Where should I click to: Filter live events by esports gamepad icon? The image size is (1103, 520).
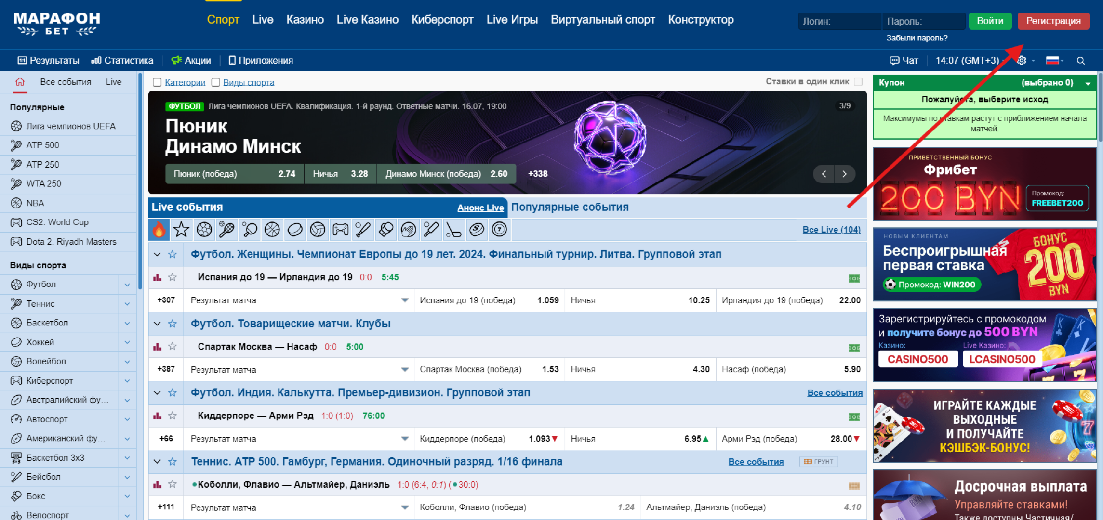(x=340, y=230)
